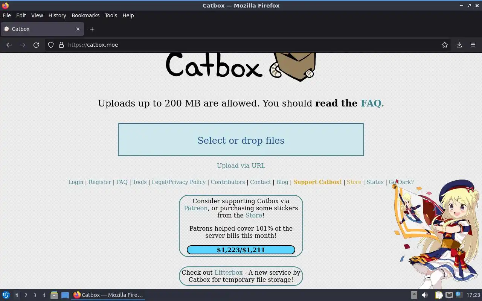The image size is (482, 301).
Task: Open the blue notification tray icon
Action: coord(458,295)
